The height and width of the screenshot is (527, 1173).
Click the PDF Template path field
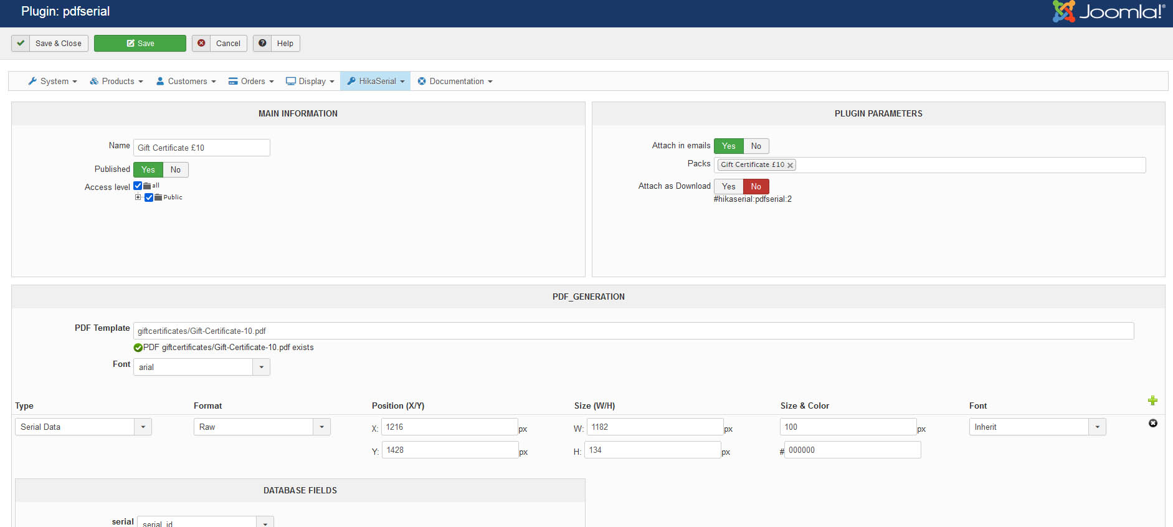coord(634,331)
